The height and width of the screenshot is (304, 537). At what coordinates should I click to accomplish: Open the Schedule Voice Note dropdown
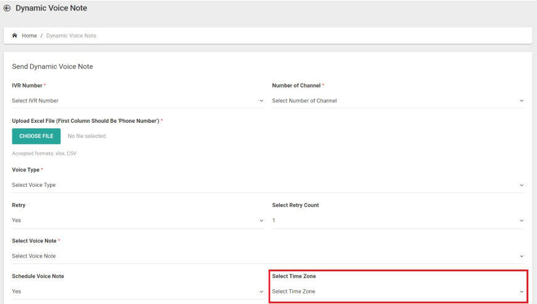click(x=137, y=292)
